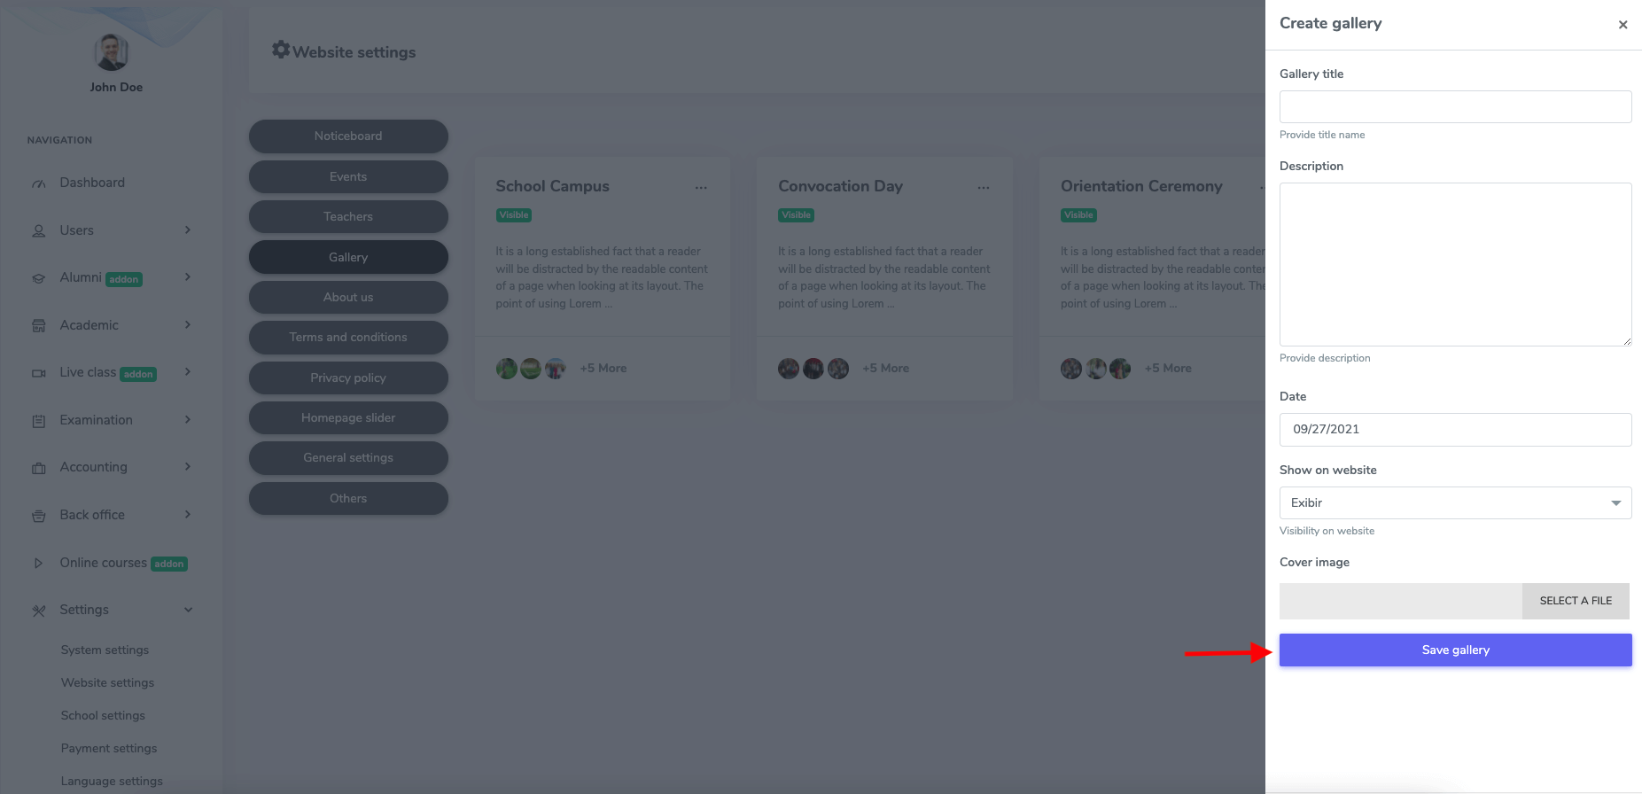The width and height of the screenshot is (1642, 794).
Task: Click the Alumni graduation cap icon
Action: click(x=39, y=278)
